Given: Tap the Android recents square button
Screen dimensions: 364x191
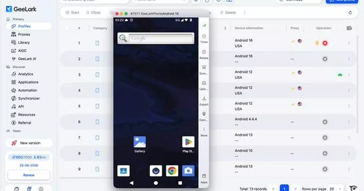Looking at the screenshot, I should (x=180, y=183).
